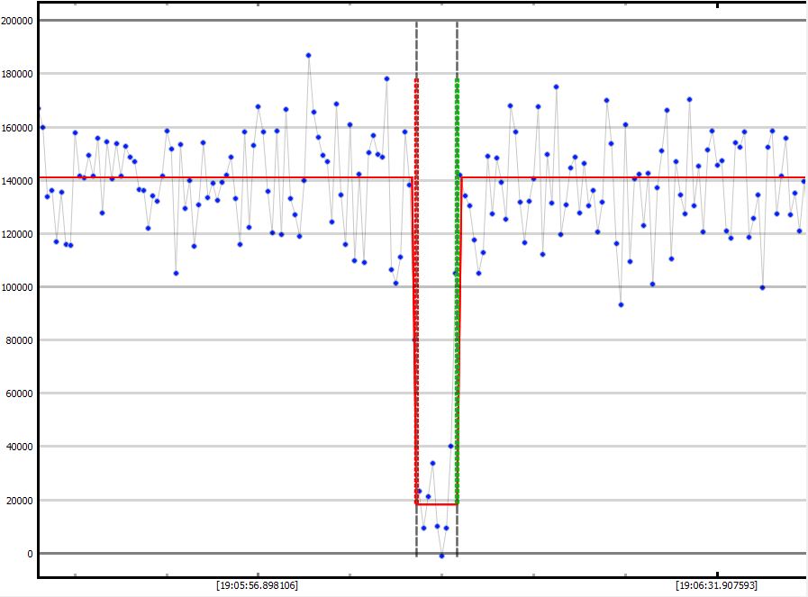
Task: Select red baseline segment left of the dip
Action: pos(225,177)
